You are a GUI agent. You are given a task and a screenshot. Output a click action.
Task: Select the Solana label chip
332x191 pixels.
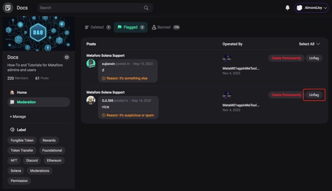(x=16, y=171)
